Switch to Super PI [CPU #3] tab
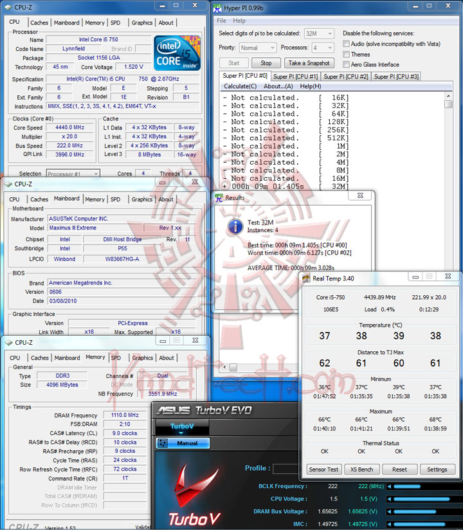Screen dimensions: 463x530 396,77
